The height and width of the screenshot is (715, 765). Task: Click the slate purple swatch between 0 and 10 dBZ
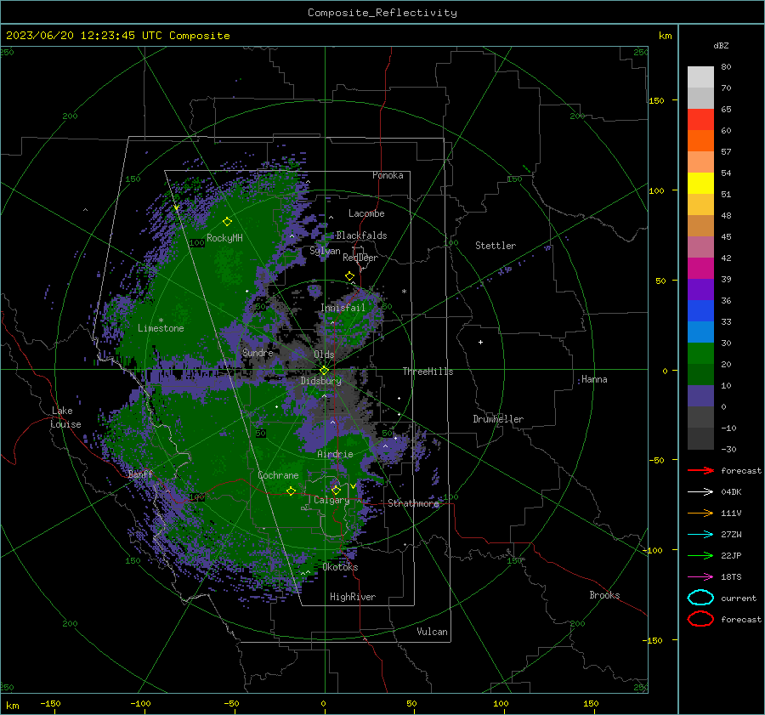[x=700, y=396]
